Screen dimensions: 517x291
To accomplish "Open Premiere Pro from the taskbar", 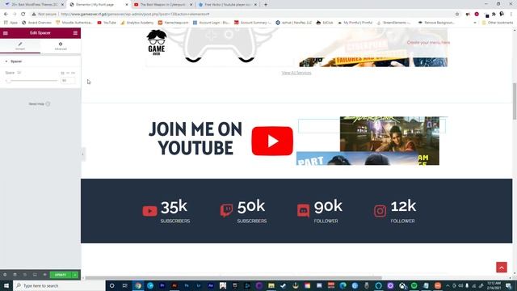I will [x=162, y=285].
